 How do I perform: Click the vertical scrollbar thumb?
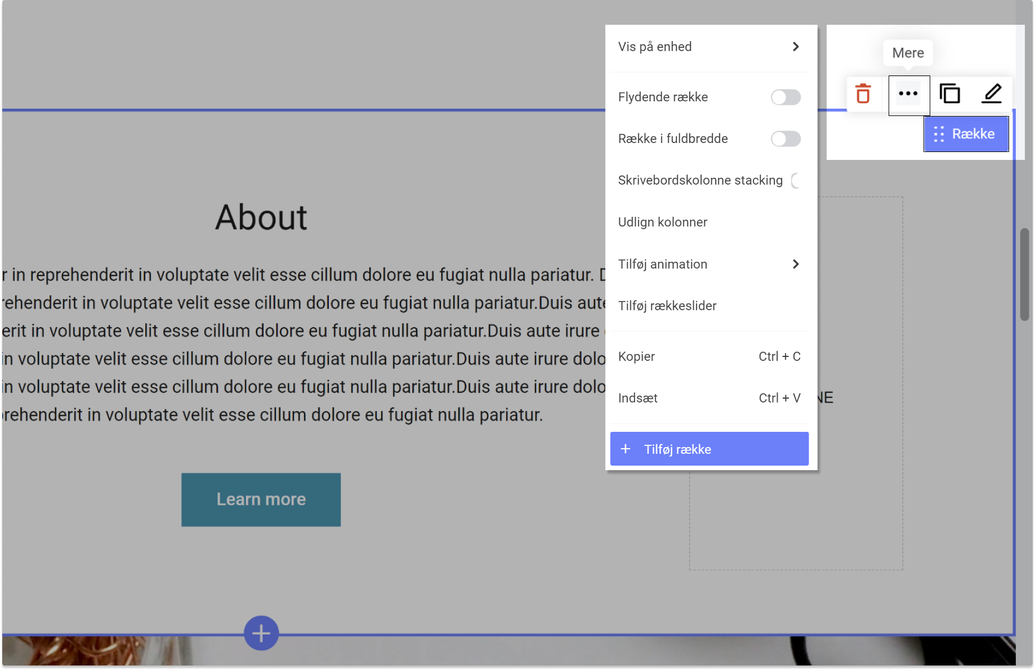[1024, 275]
